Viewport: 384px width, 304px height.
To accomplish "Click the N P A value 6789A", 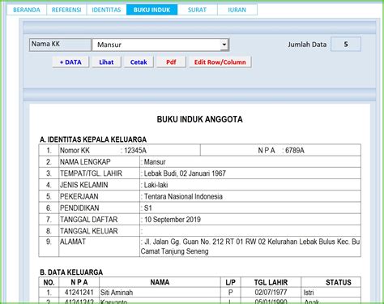I will coord(295,151).
